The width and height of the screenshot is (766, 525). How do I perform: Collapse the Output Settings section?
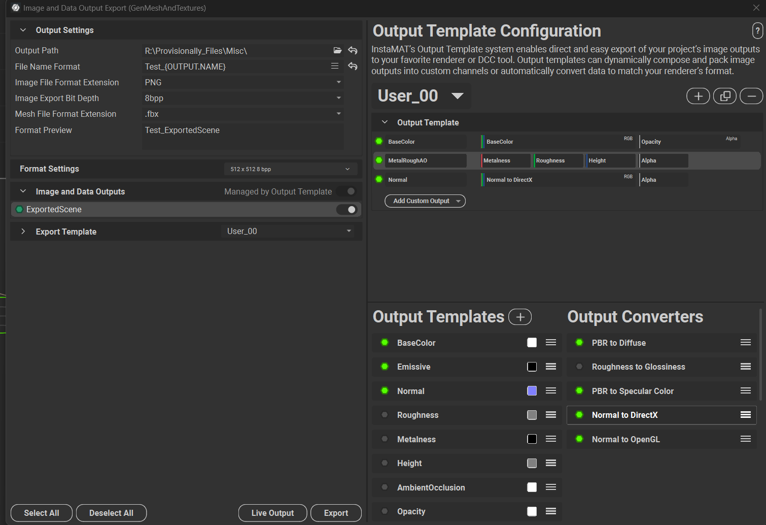click(23, 30)
